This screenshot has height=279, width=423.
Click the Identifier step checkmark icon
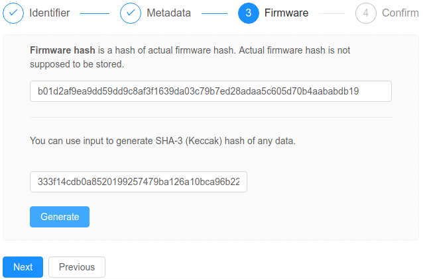tap(13, 13)
